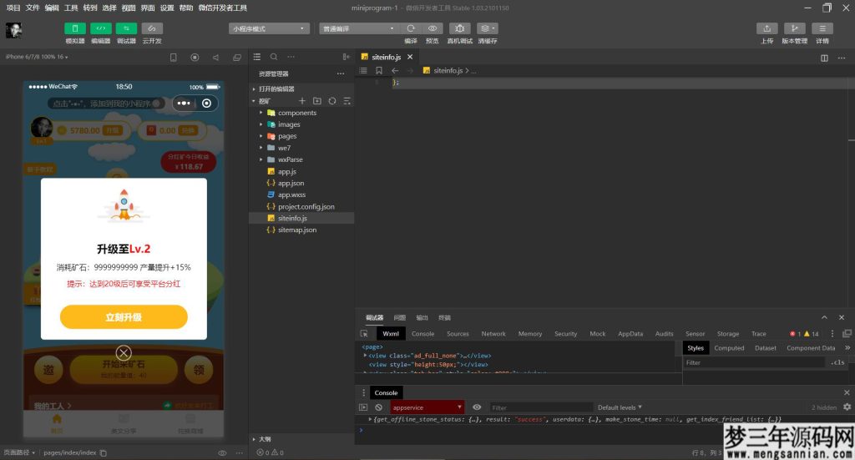855x460 pixels.
Task: Click the preview (预览) eye icon
Action: (432, 28)
